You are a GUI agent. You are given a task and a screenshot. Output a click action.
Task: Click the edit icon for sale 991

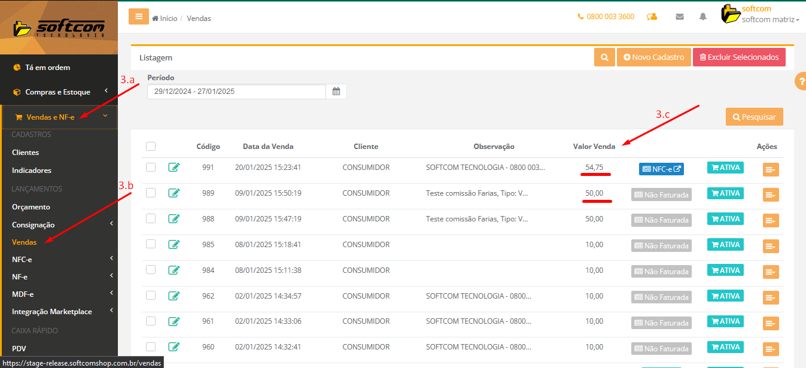click(174, 168)
